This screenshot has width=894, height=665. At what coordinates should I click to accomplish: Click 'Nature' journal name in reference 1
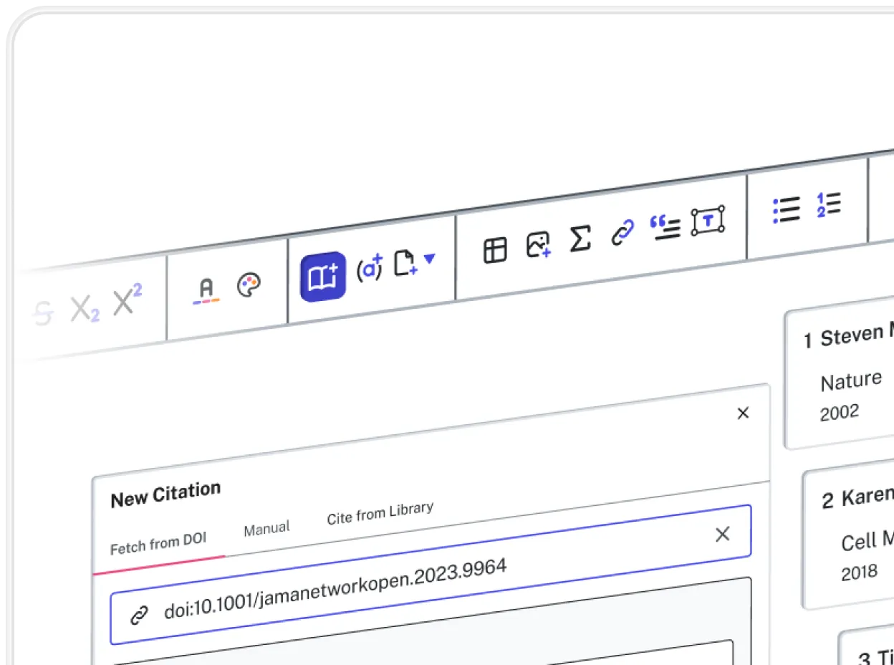coord(851,381)
